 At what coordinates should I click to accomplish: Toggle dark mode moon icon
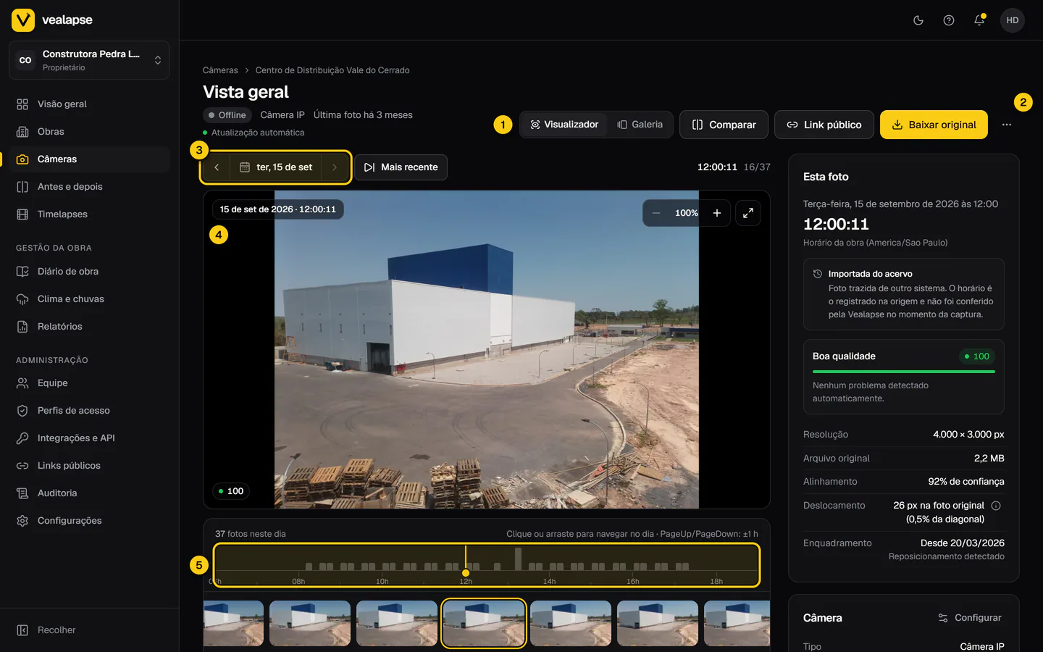[918, 20]
